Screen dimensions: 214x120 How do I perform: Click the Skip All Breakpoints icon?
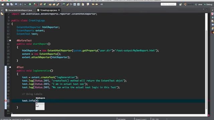(20, 4)
